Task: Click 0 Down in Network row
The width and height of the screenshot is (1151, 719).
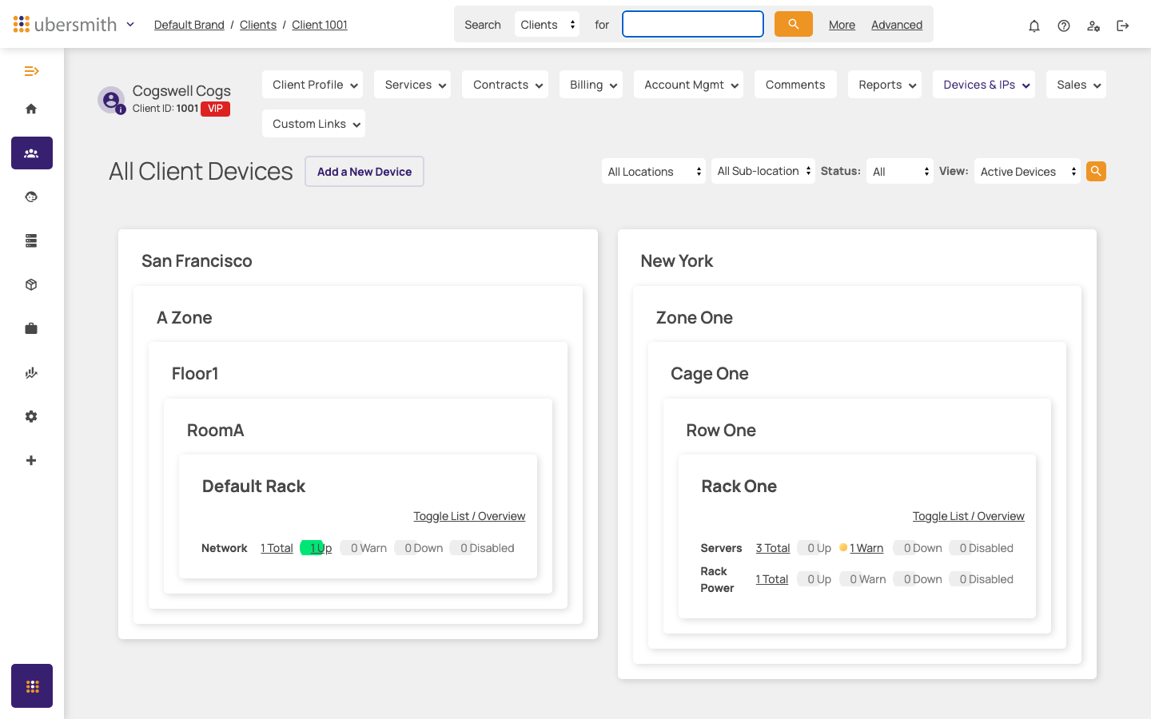Action: [419, 548]
